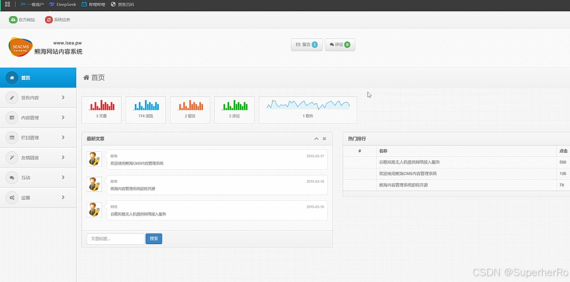570x282 pixels.
Task: Open the 3 文章 stats card
Action: point(101,110)
